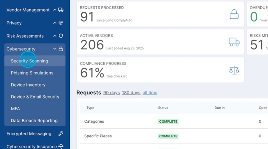The width and height of the screenshot is (268, 149).
Task: Click the truck icon beside Vendor Management
Action: [61, 10]
